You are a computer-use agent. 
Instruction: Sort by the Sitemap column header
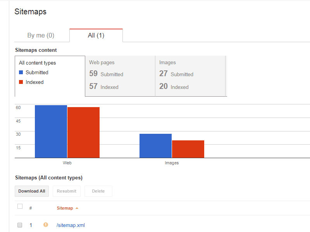[65, 208]
